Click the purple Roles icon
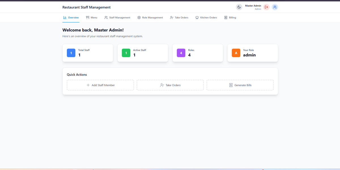Viewport: 340px width, 170px height. (x=181, y=53)
